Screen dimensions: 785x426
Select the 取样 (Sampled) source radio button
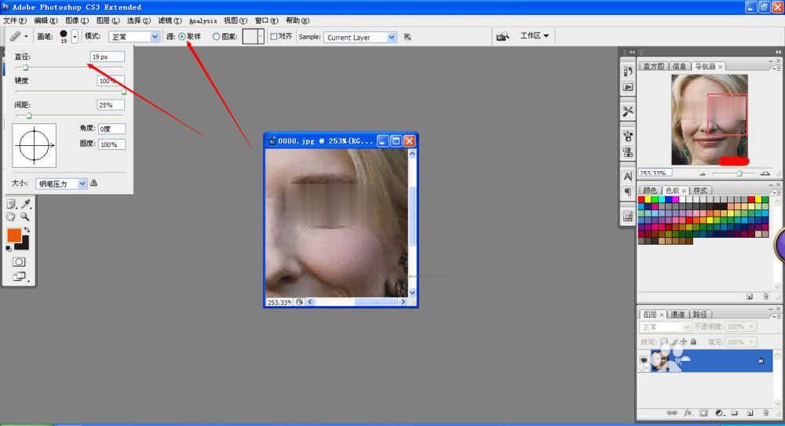(182, 36)
